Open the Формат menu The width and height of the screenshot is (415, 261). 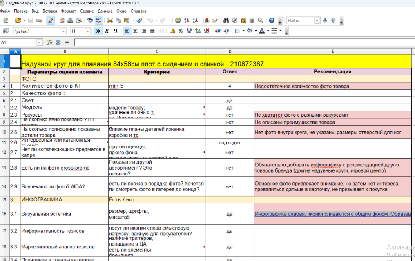68,11
